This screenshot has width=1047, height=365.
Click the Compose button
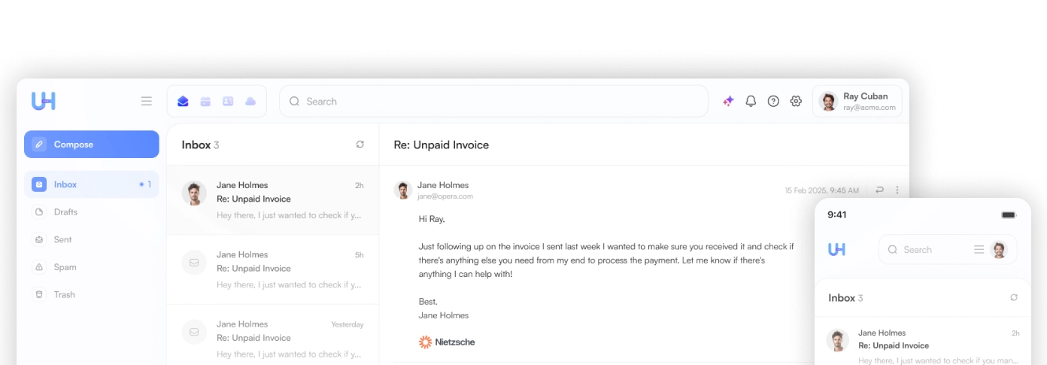click(x=92, y=144)
